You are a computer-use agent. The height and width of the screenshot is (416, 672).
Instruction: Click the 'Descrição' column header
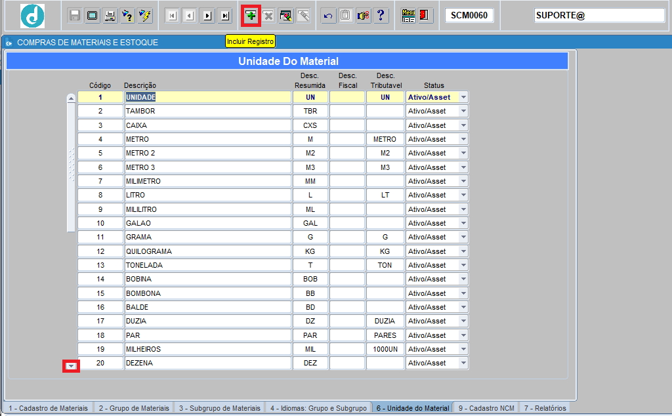point(140,85)
